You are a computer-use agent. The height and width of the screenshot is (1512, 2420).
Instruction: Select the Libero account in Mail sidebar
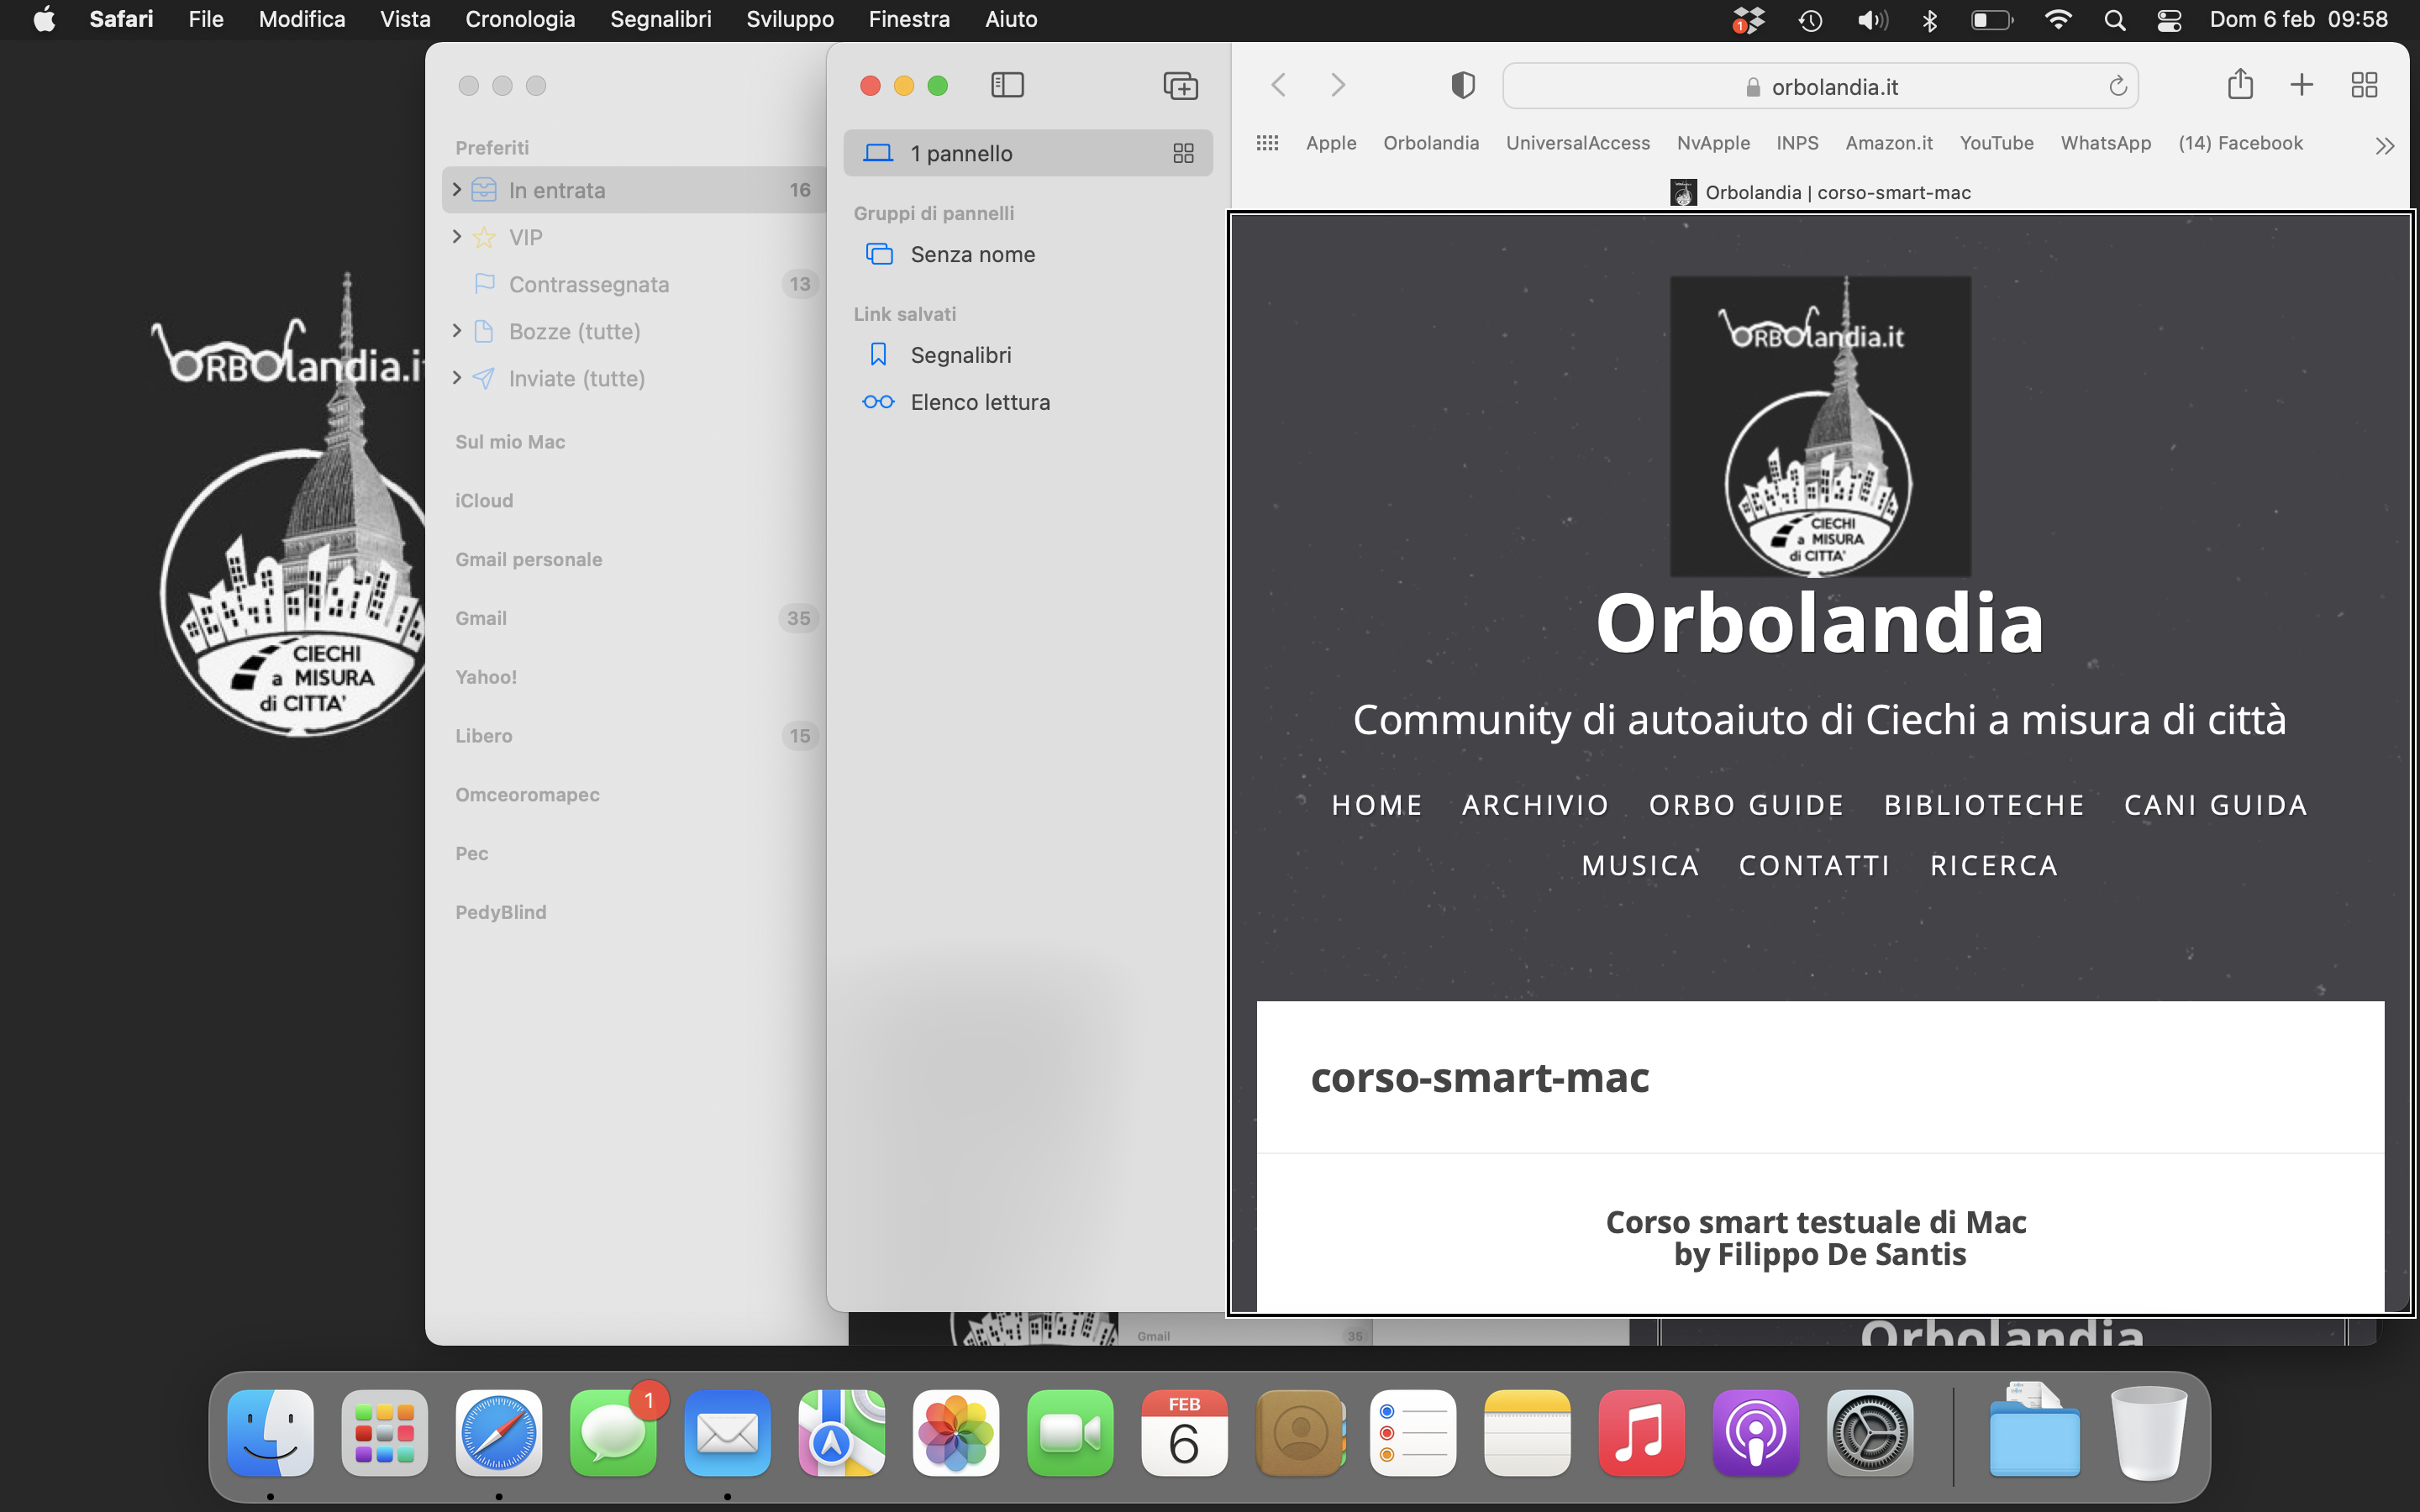(484, 736)
